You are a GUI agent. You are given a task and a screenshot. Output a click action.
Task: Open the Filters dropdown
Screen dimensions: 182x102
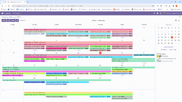click(94, 21)
